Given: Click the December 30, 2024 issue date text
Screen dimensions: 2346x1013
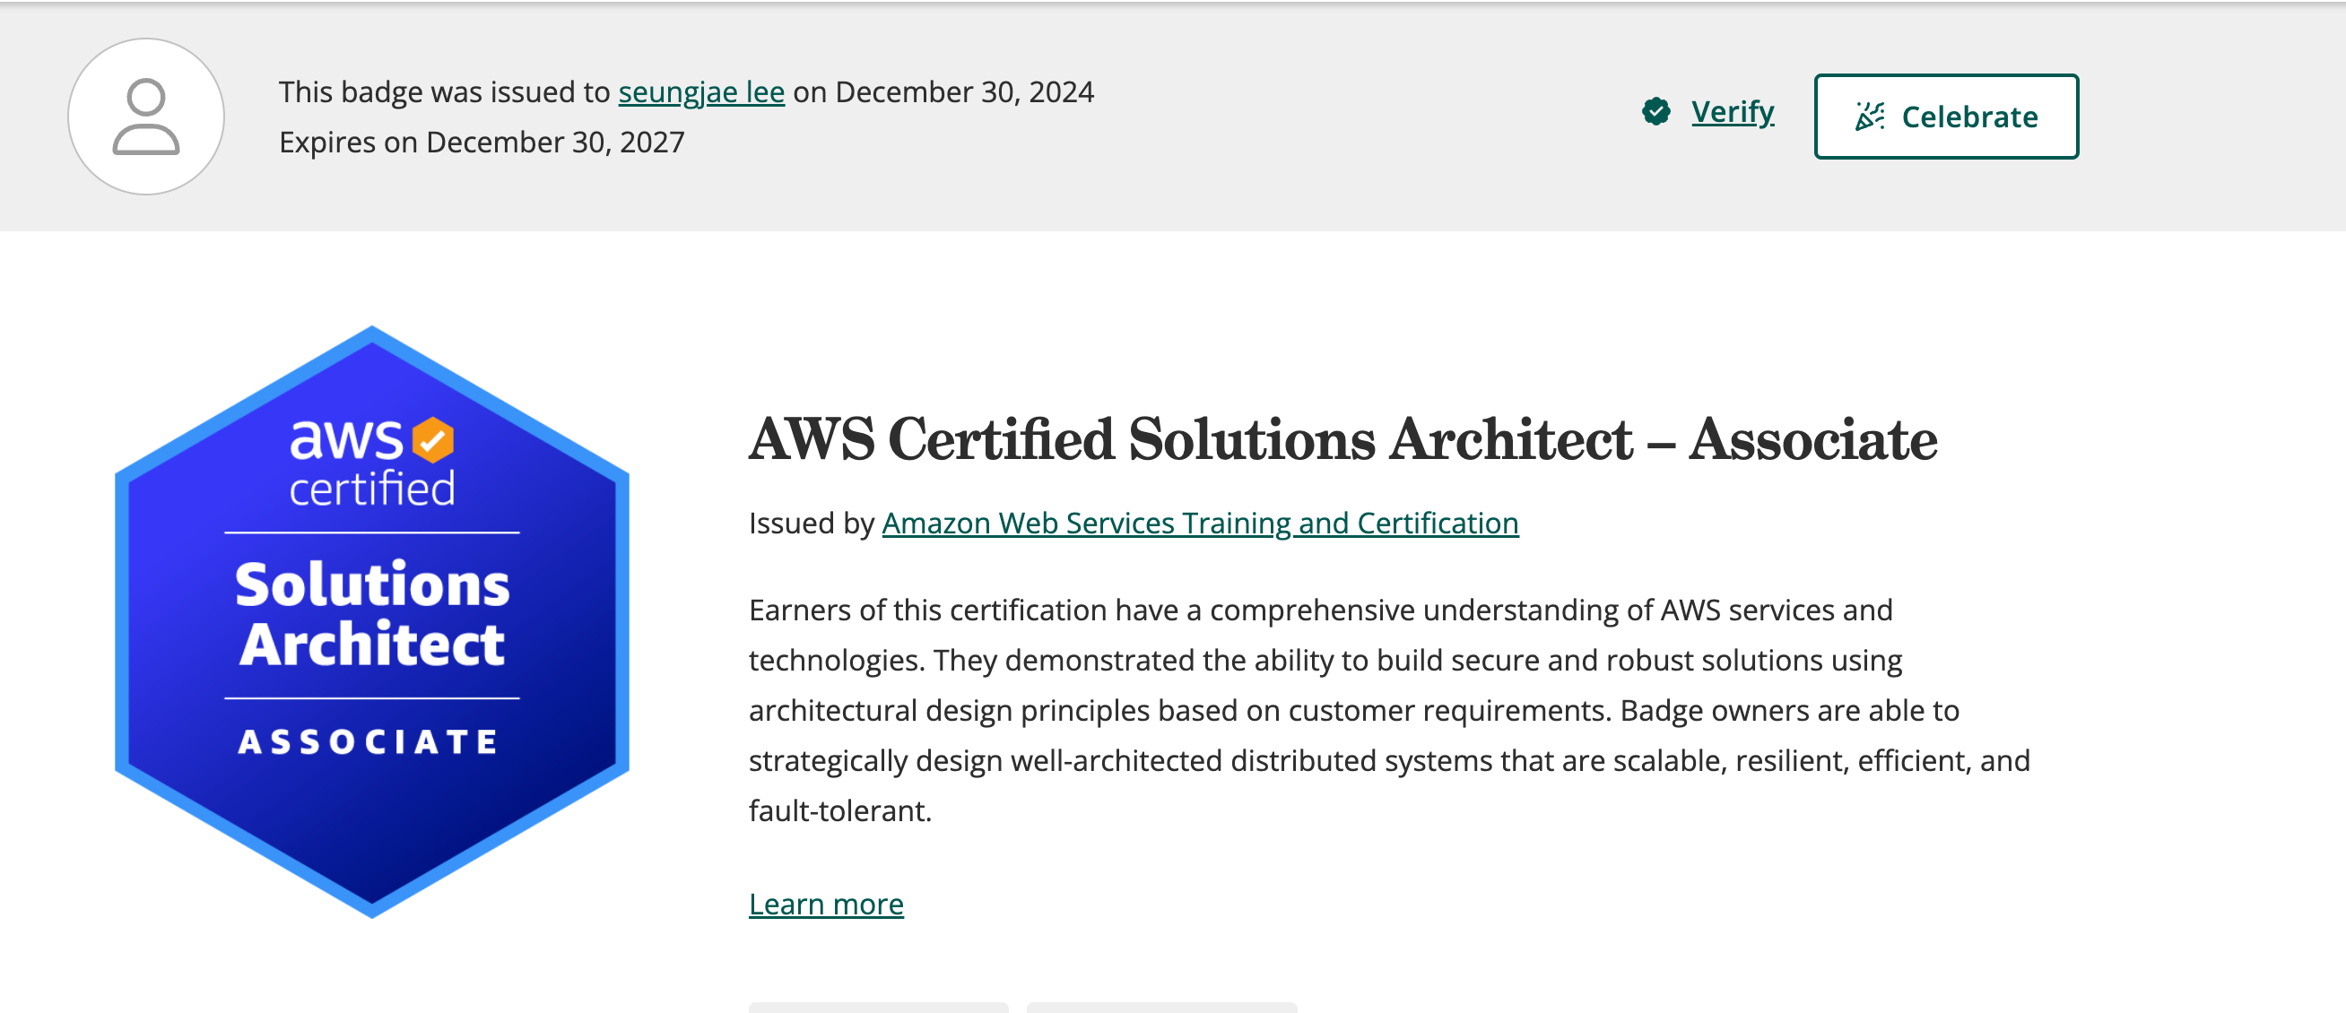Looking at the screenshot, I should pyautogui.click(x=963, y=92).
